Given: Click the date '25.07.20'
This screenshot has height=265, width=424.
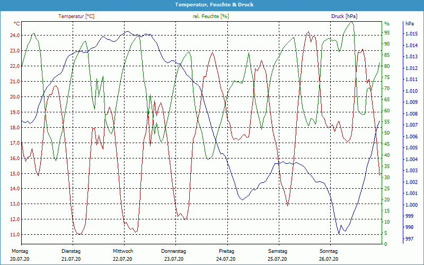Looking at the screenshot, I should click(x=277, y=259).
